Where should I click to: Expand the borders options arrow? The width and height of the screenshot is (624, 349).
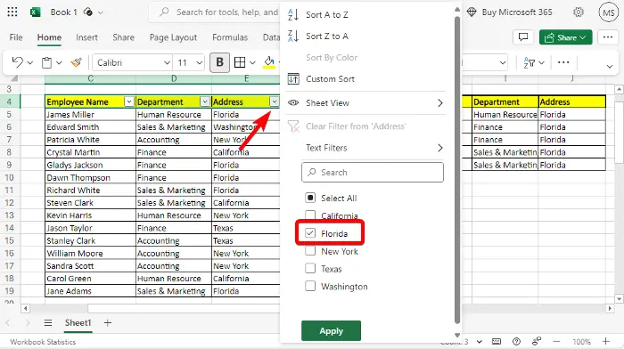tap(252, 63)
